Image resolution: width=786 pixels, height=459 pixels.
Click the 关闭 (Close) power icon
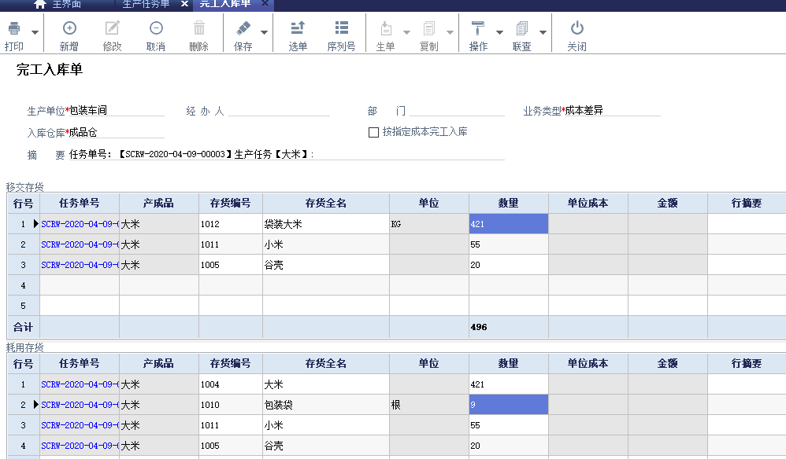pyautogui.click(x=577, y=29)
